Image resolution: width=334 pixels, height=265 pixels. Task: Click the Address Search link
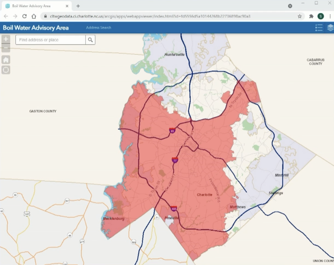(x=99, y=28)
